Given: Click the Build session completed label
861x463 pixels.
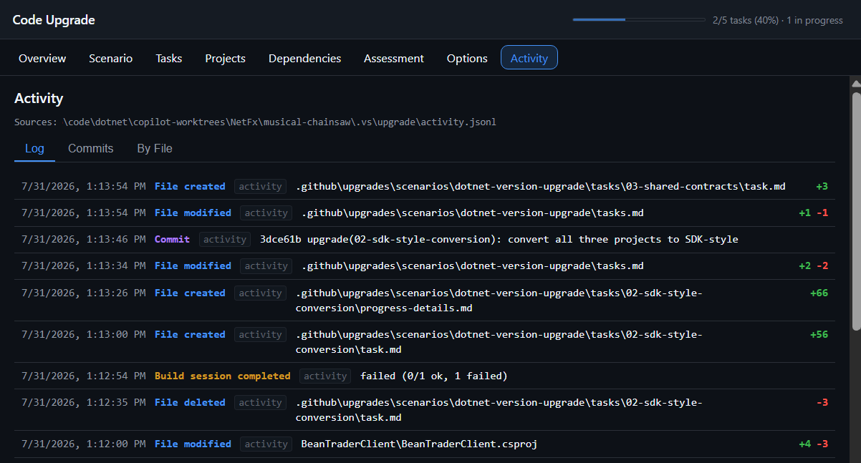Looking at the screenshot, I should click(x=223, y=376).
